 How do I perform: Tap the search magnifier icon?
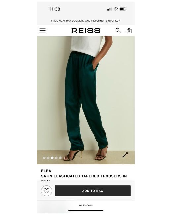(118, 31)
